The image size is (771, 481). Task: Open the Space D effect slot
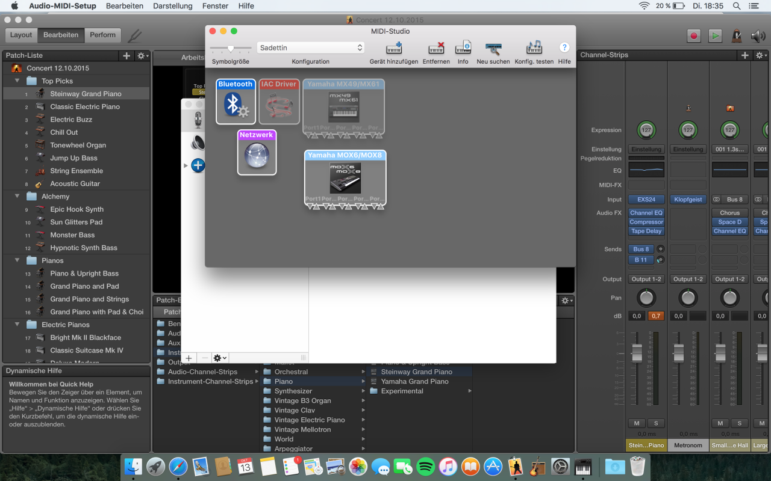tap(730, 222)
